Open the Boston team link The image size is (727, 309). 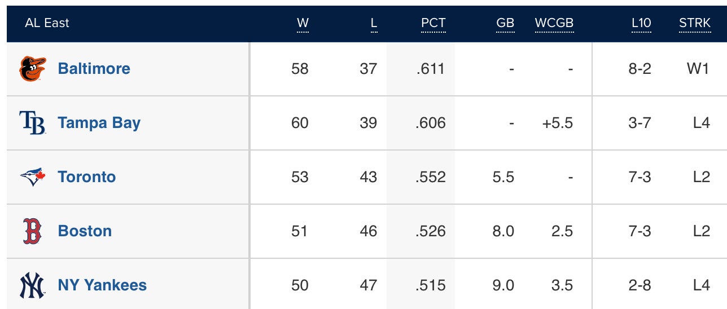85,231
